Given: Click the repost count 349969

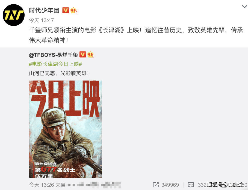Looking at the screenshot, I should [170, 185].
